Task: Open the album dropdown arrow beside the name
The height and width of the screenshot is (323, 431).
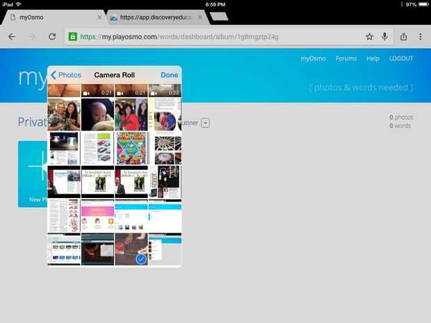Action: pos(205,123)
